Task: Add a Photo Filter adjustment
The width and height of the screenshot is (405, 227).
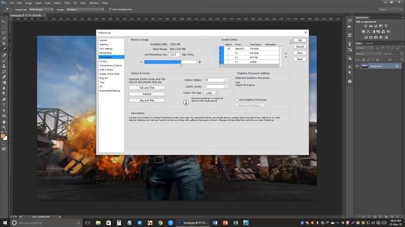Action: [378, 32]
